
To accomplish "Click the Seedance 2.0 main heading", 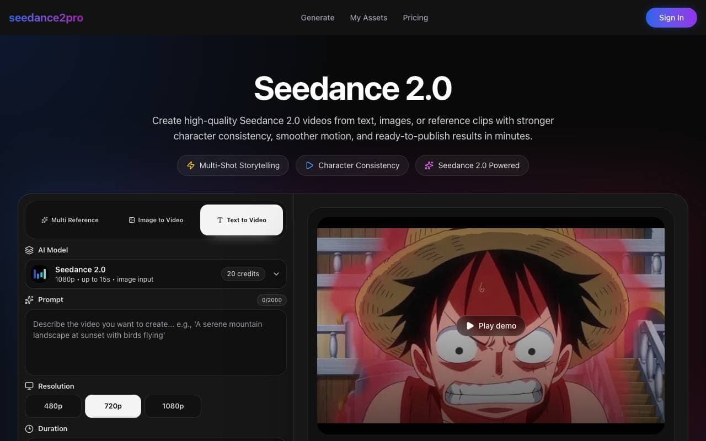I will pos(353,88).
